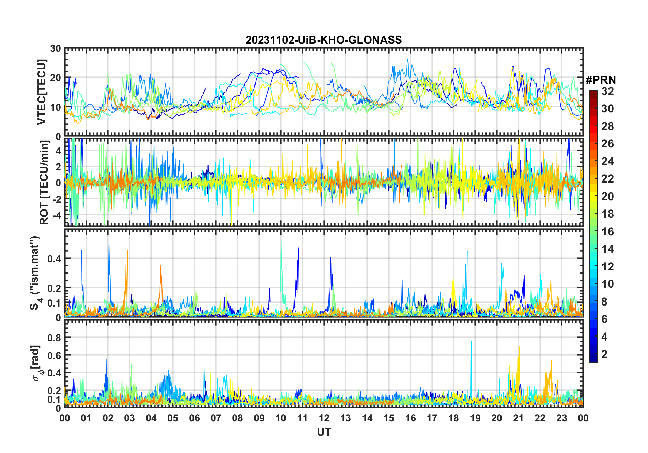Click the 12 hour tick label on UT axis

point(324,418)
